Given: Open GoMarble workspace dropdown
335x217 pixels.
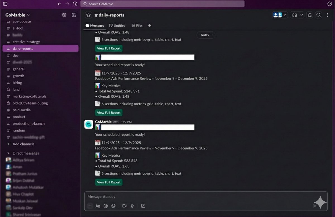Looking at the screenshot, I should 18,15.
